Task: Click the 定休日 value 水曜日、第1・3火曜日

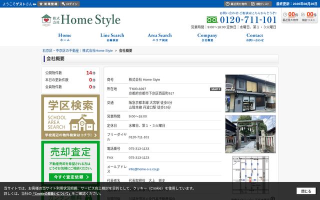Action: pyautogui.click(x=147, y=125)
